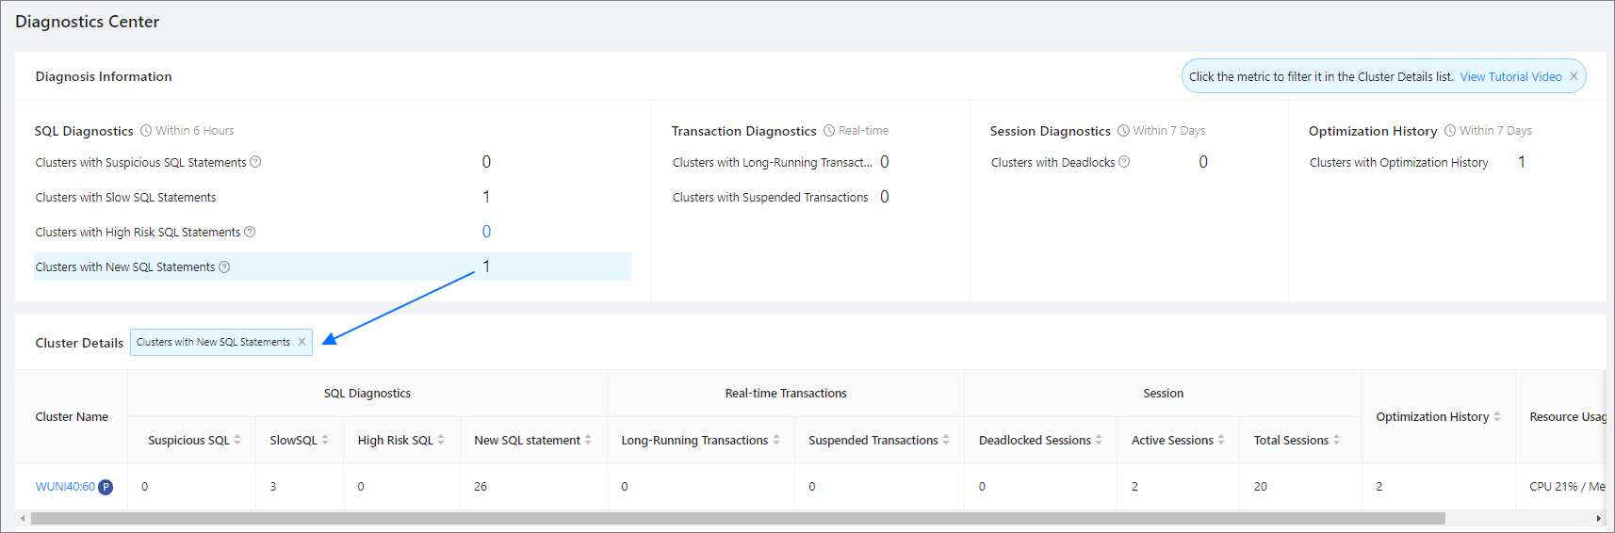Sort table by SlowSQL column

click(x=325, y=440)
